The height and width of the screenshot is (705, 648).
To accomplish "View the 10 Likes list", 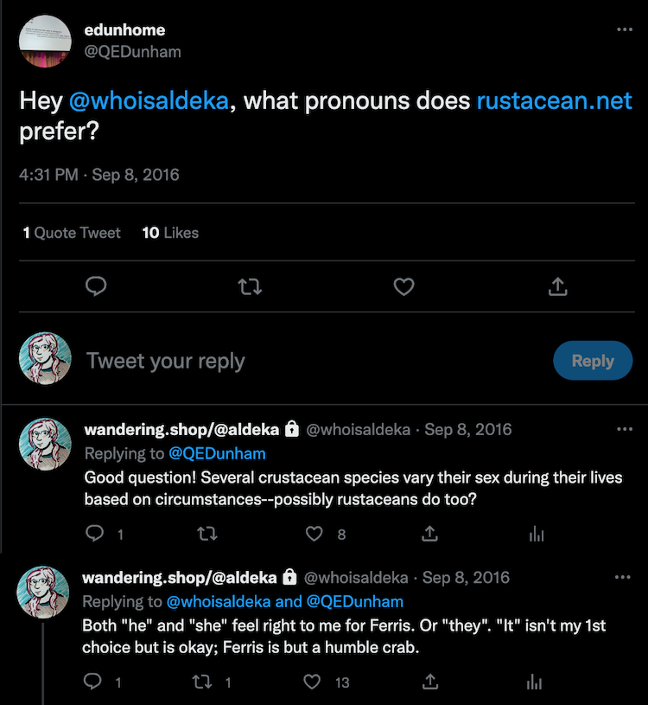I will (170, 233).
